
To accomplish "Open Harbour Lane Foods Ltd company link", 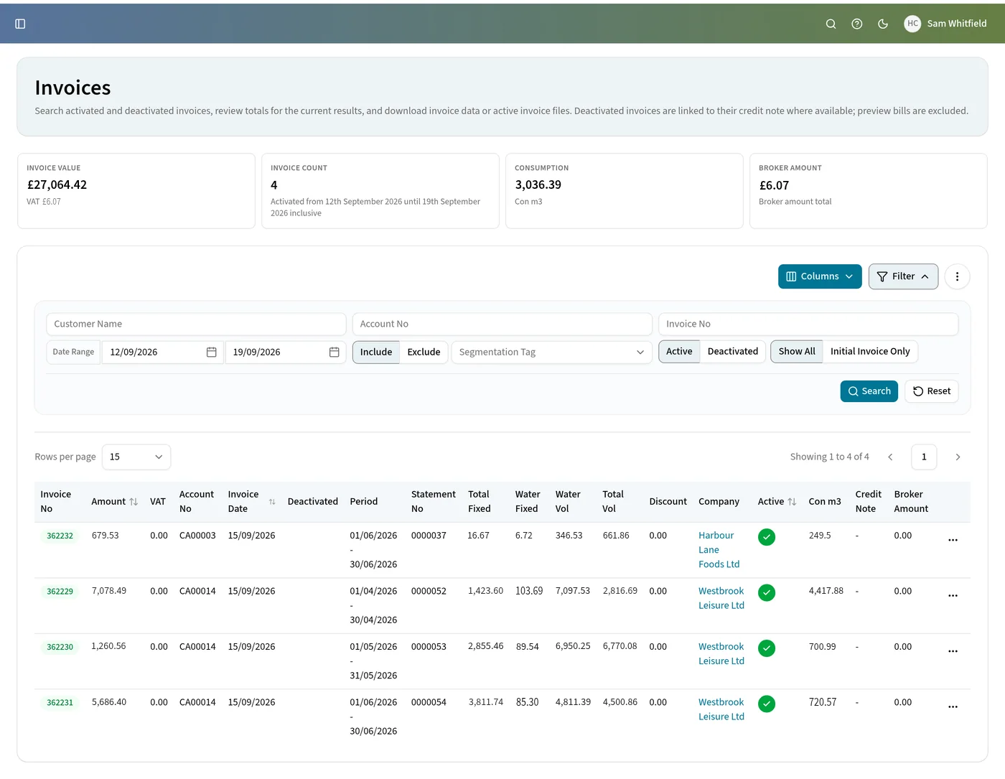I will coord(719,550).
